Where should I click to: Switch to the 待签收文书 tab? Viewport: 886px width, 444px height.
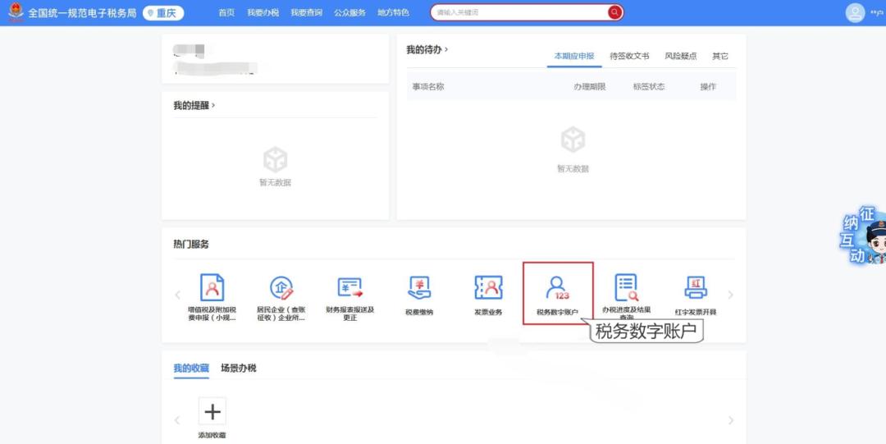pos(629,57)
